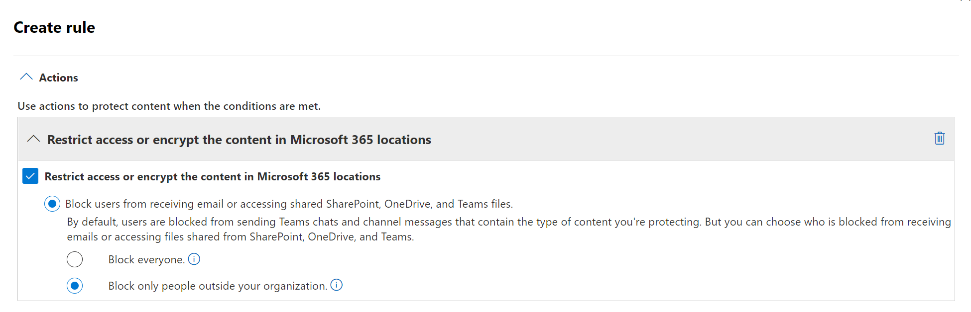This screenshot has width=971, height=312.
Task: Choose the Block everyone radio button
Action: (75, 259)
